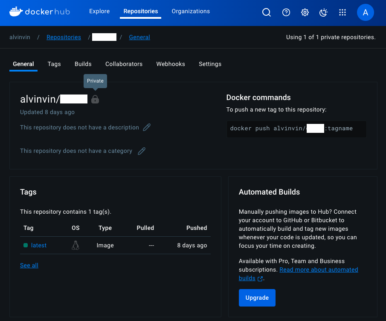Open the Settings tab
The width and height of the screenshot is (386, 321).
[210, 64]
